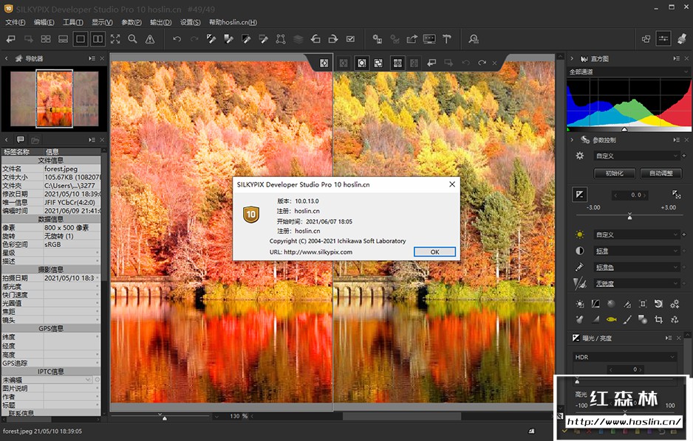
Task: Click the yellow fish fine color controller icon
Action: point(611,319)
